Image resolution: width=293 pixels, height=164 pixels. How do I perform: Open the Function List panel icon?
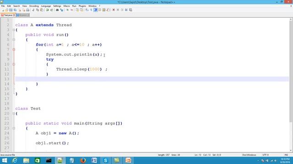pyautogui.click(x=108, y=10)
